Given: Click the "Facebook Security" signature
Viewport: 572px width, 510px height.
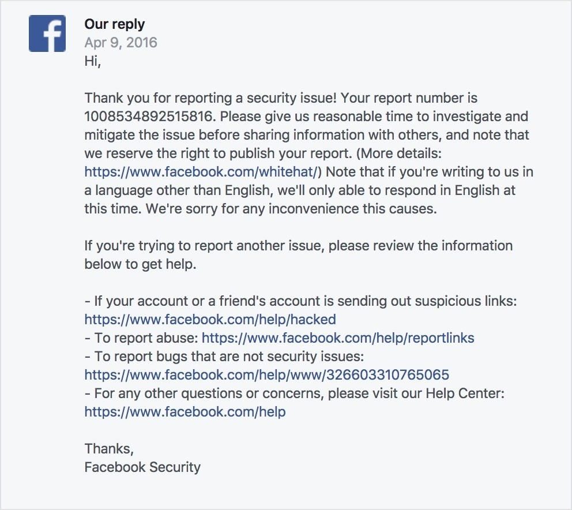Looking at the screenshot, I should pyautogui.click(x=142, y=467).
